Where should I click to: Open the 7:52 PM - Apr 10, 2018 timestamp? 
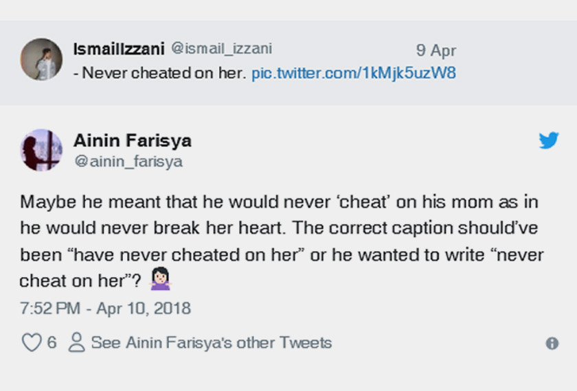tap(105, 308)
